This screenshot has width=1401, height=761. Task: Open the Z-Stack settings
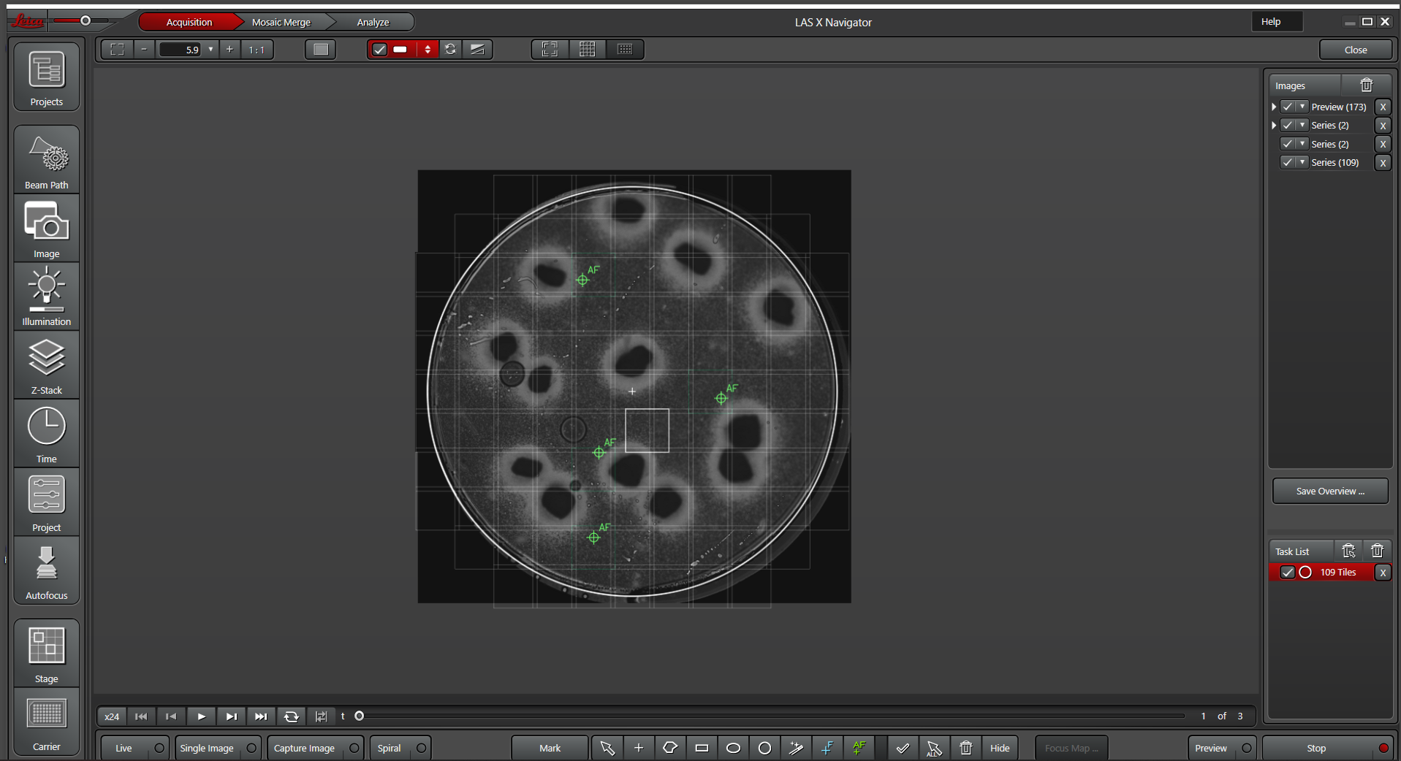46,365
